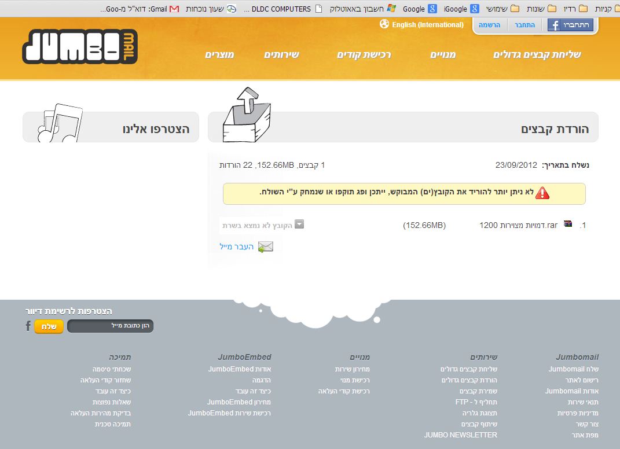Open footer link מדיניות פרטיות
The width and height of the screenshot is (620, 449).
pos(578,413)
